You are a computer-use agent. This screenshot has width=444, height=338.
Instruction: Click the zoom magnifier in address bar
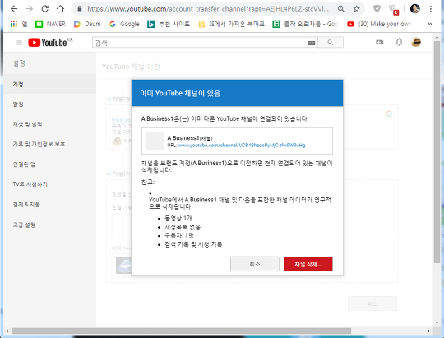pyautogui.click(x=341, y=9)
